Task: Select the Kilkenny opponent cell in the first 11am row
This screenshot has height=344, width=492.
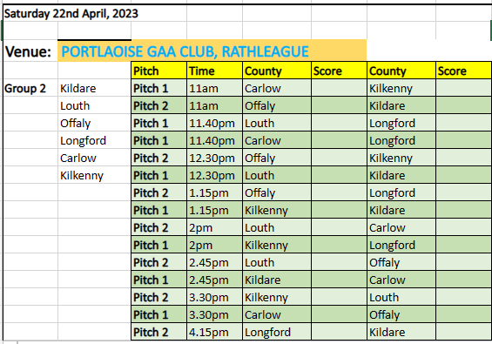Action: [x=401, y=88]
